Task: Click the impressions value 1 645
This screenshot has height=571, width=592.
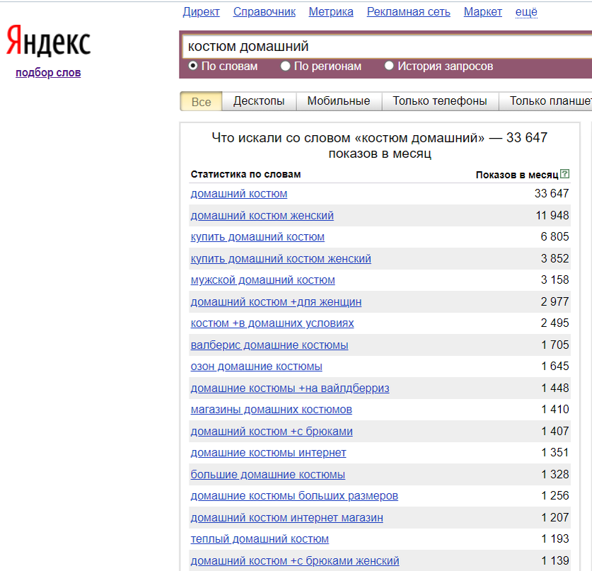Action: tap(555, 366)
